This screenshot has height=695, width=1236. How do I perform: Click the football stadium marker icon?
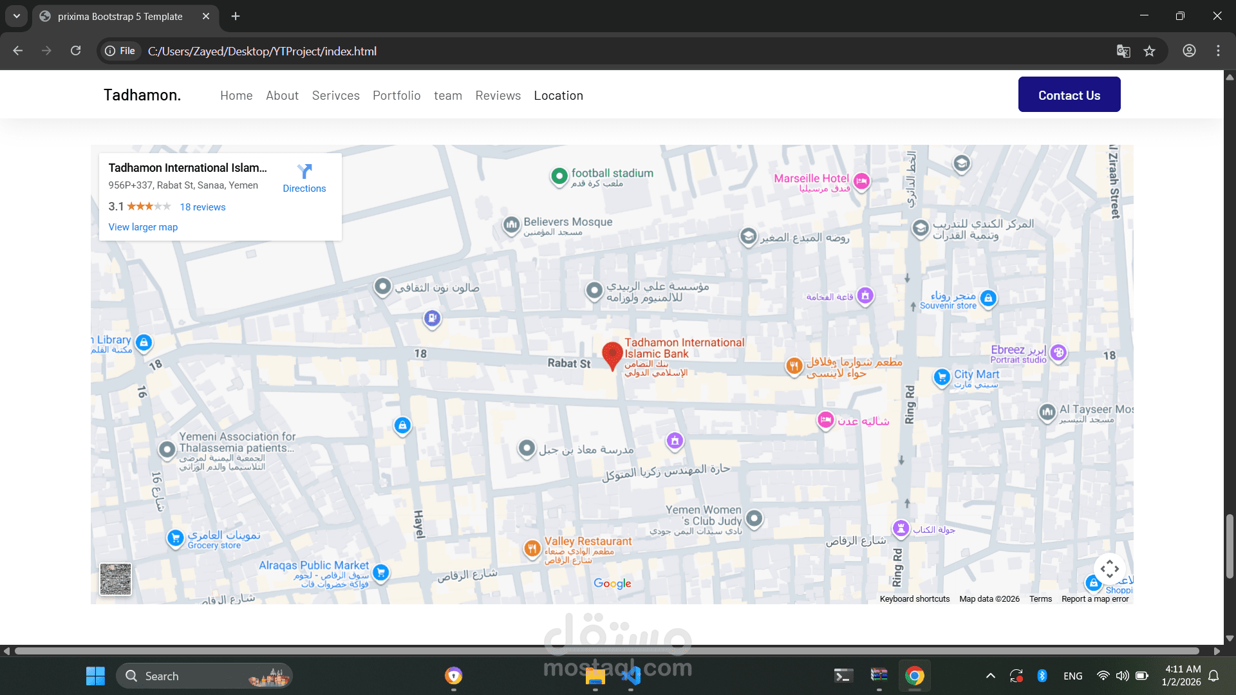pos(559,175)
